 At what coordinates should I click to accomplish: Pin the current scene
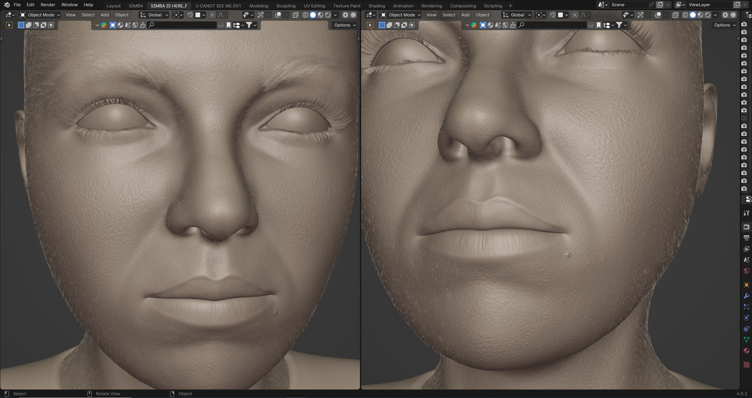(x=651, y=5)
